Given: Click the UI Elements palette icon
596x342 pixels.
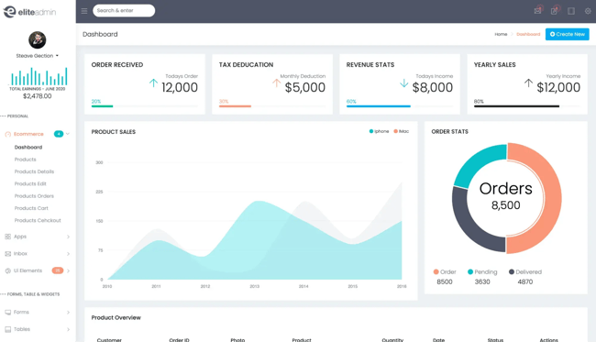Looking at the screenshot, I should coord(7,270).
